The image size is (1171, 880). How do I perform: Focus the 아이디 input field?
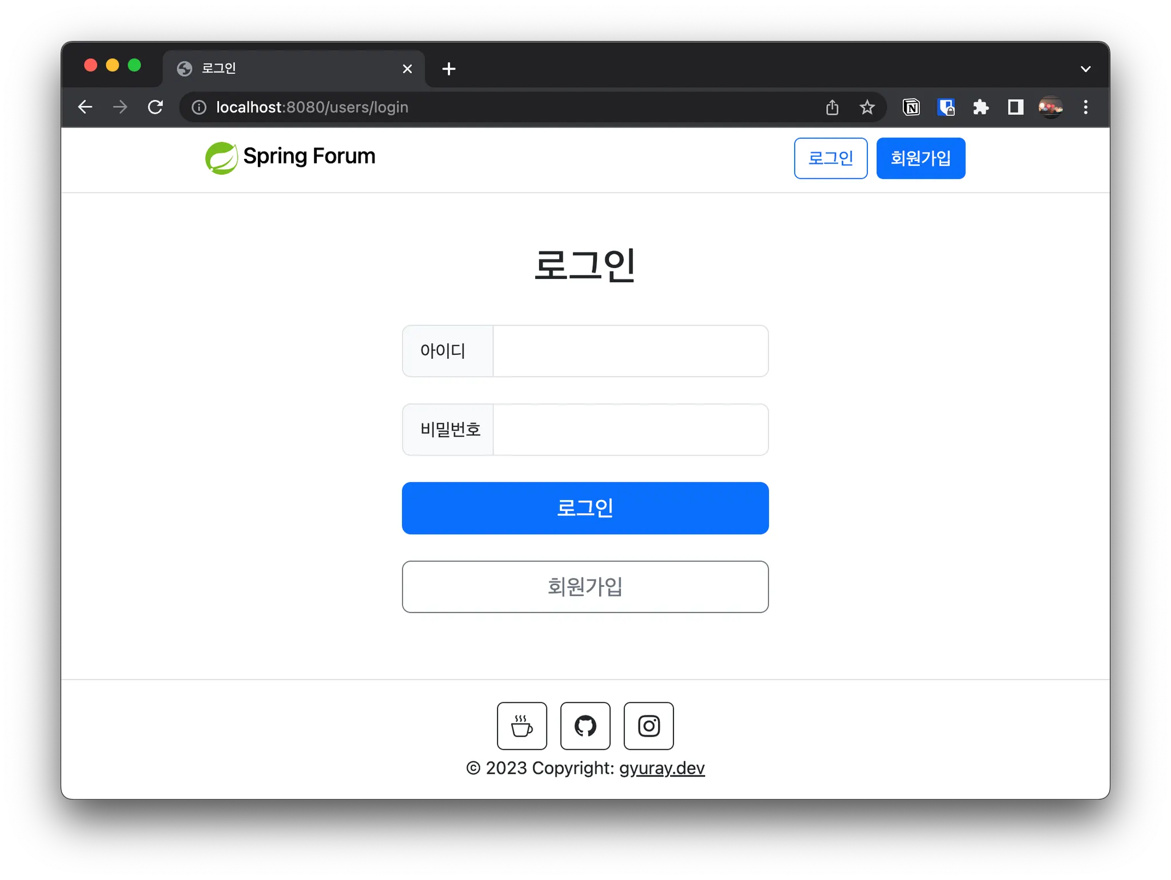coord(630,351)
